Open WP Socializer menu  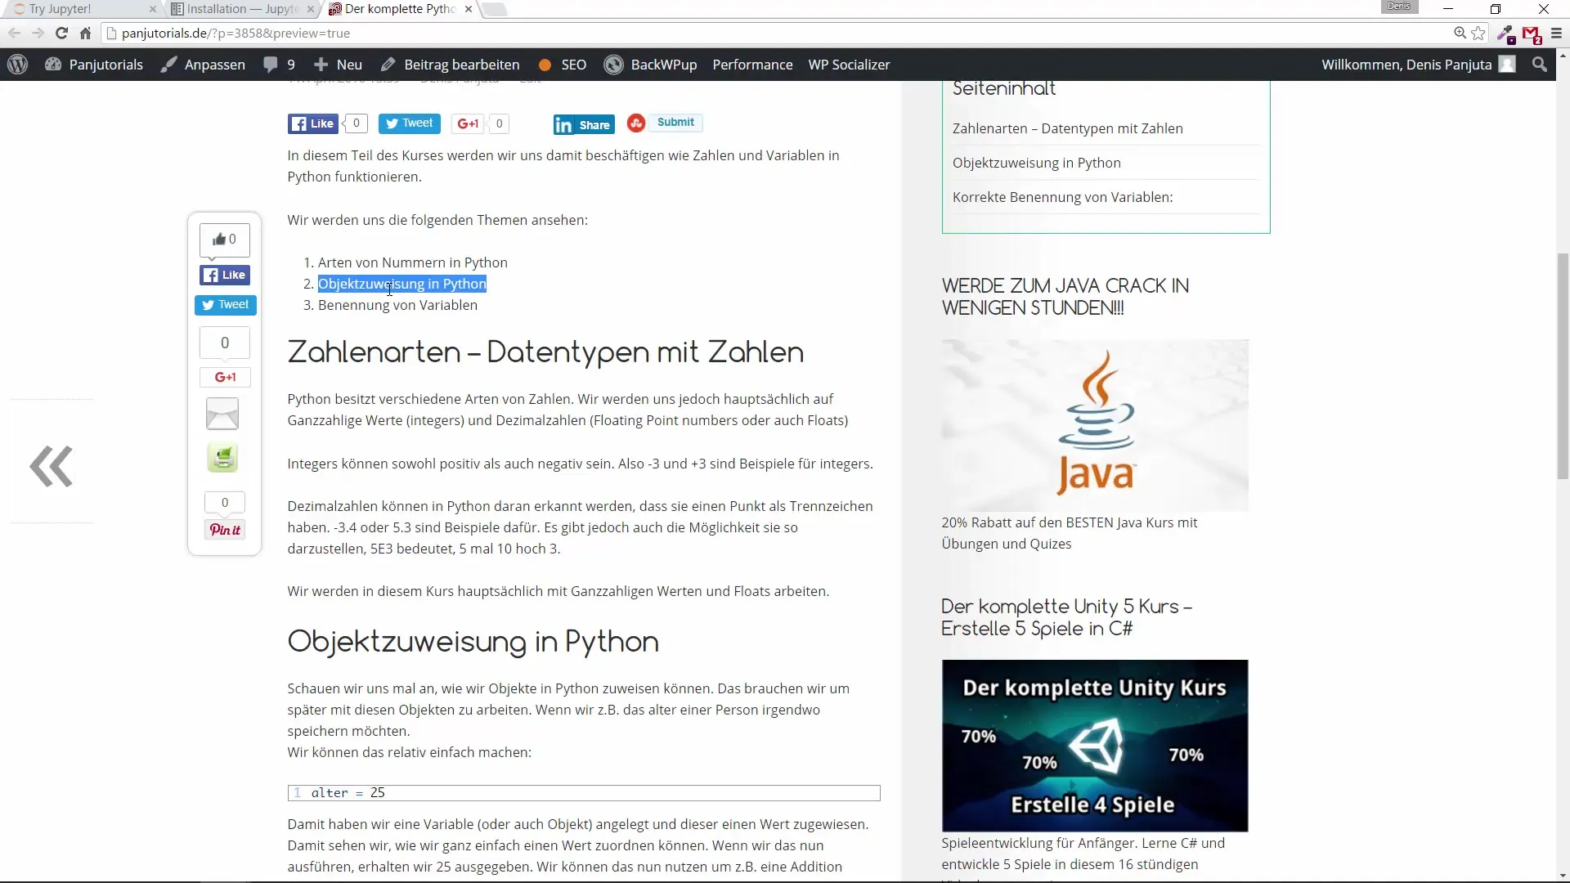point(849,65)
